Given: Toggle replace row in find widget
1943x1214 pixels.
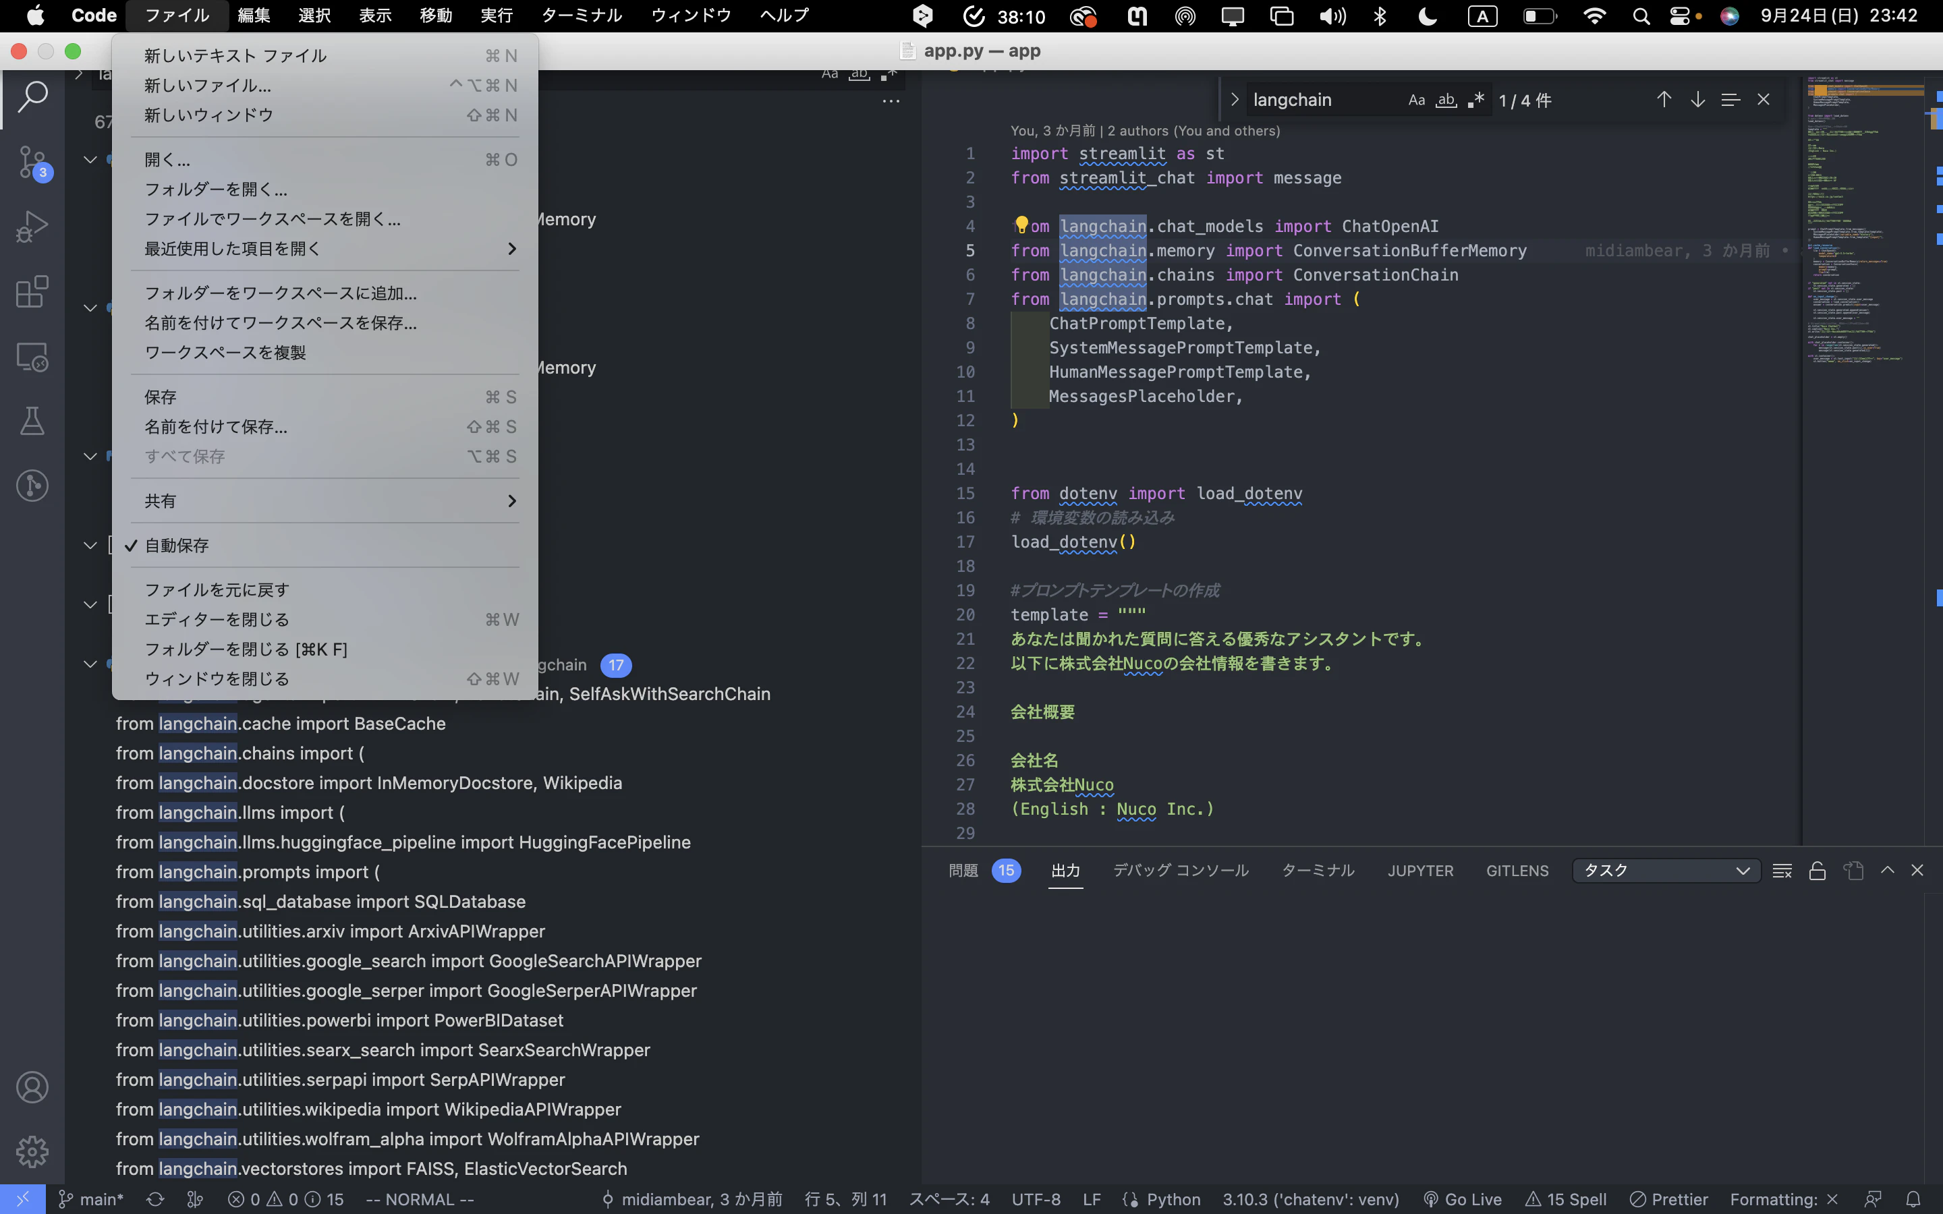Looking at the screenshot, I should [x=1235, y=100].
